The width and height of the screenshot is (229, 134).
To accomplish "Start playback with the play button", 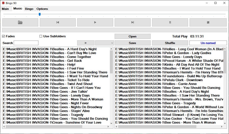I will tap(95, 22).
